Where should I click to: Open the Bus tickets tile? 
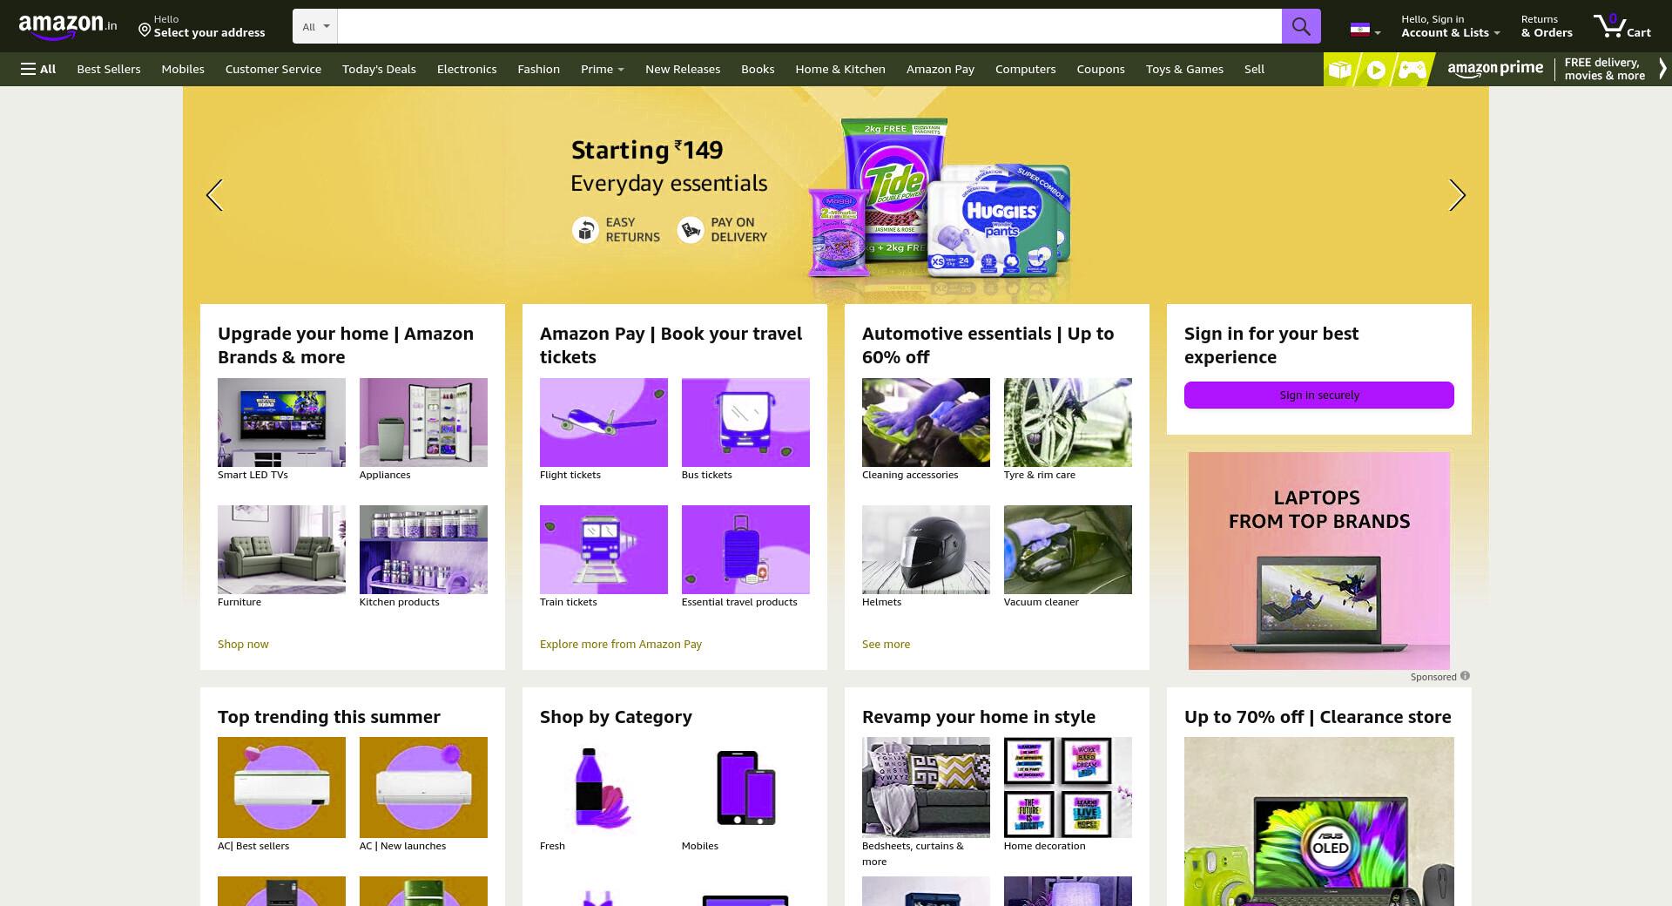(745, 423)
